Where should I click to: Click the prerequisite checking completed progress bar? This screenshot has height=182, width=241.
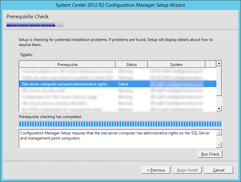(x=120, y=124)
